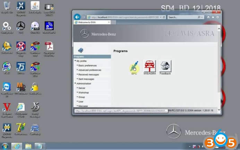Select StarFinder 2008 shortcut
Viewport: 240px width, 150px height.
tap(35, 49)
